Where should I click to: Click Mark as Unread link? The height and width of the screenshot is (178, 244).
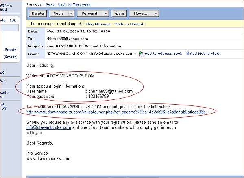pyautogui.click(x=129, y=24)
